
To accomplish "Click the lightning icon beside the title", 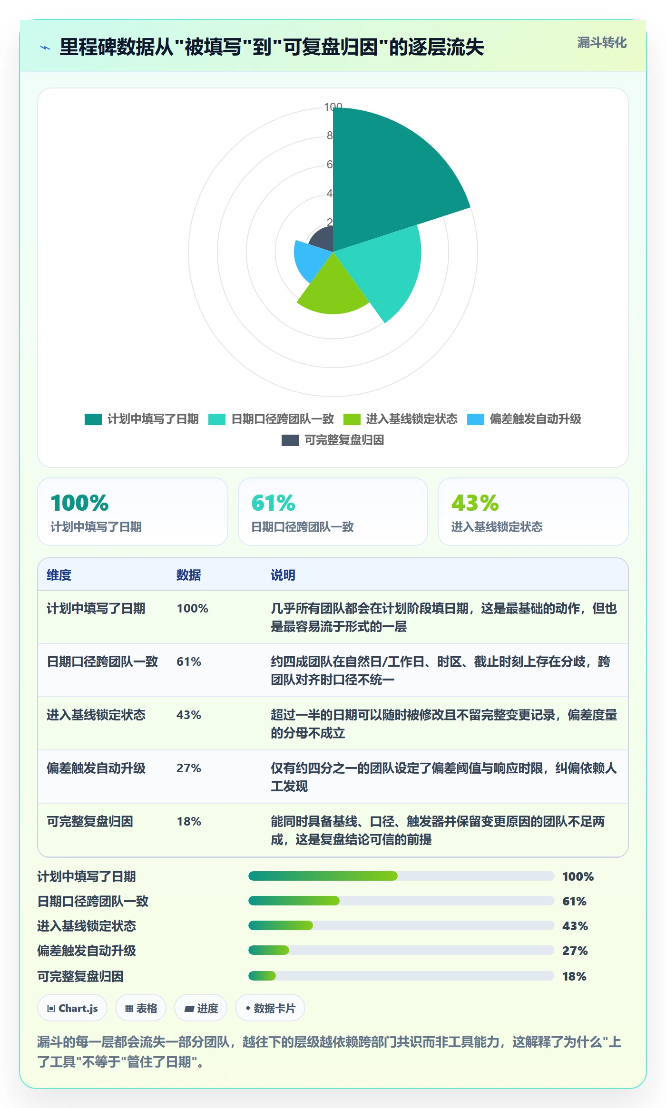I will 45,48.
